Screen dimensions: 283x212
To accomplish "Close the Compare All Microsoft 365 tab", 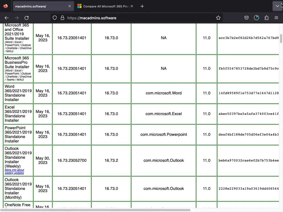I will point(132,6).
